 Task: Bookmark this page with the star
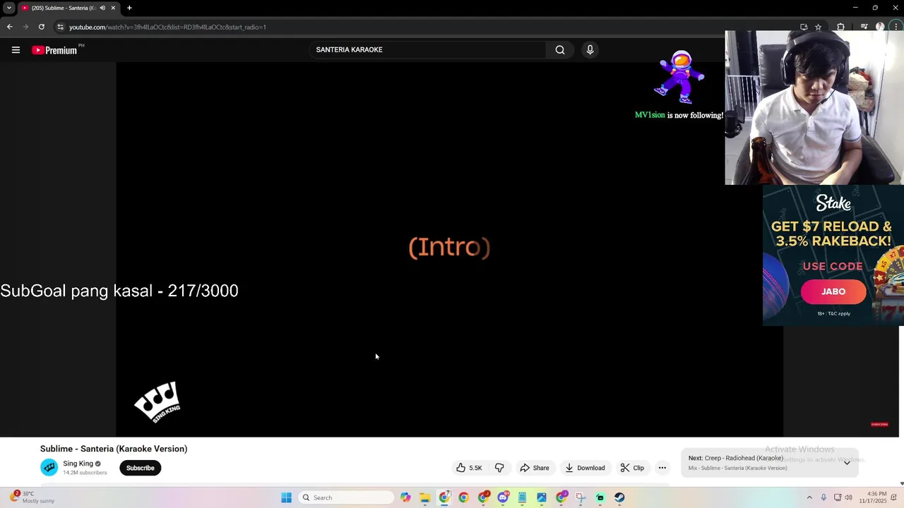point(818,27)
